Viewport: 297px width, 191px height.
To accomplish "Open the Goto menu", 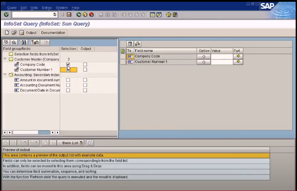I will tap(34, 8).
